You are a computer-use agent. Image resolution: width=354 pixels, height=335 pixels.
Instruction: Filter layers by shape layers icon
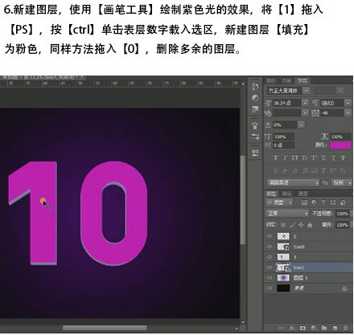333,202
